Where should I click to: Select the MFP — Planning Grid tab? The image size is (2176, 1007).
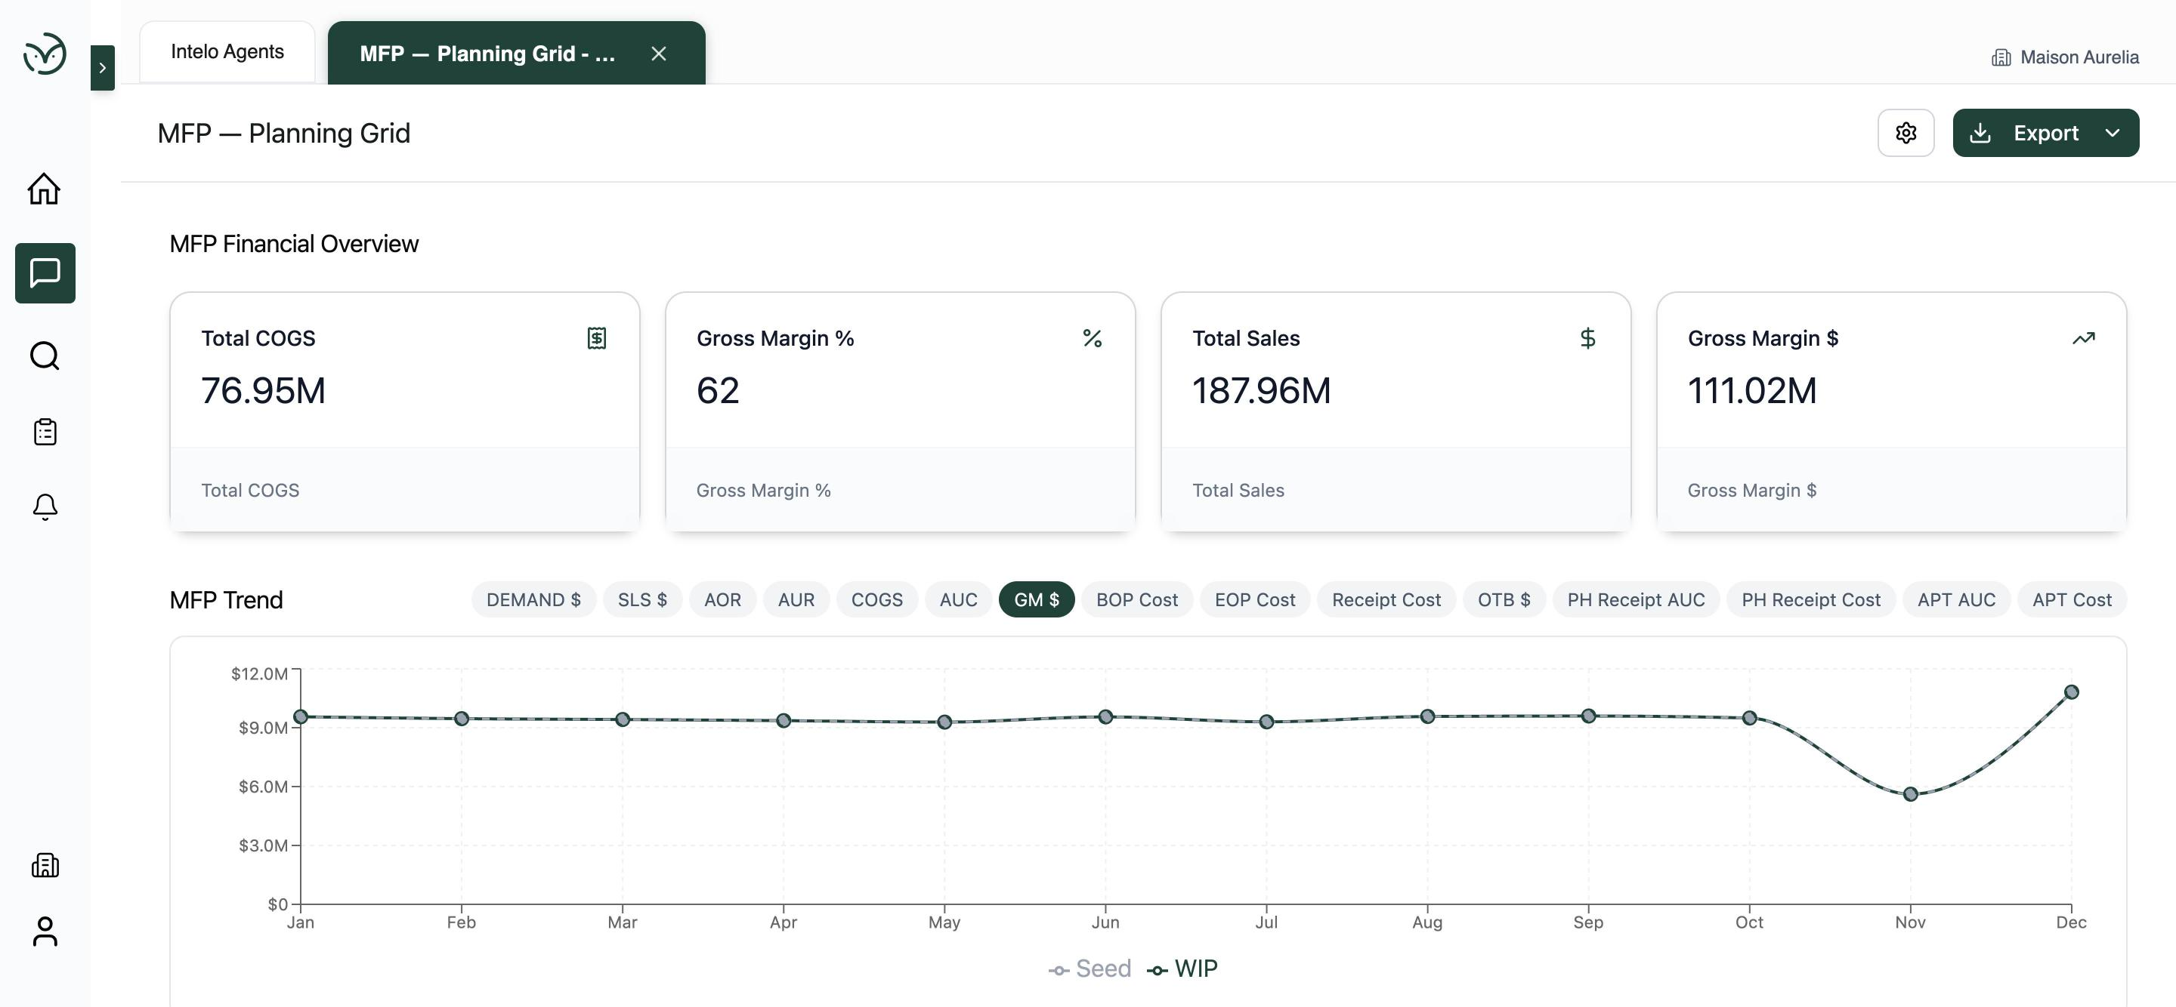coord(516,53)
